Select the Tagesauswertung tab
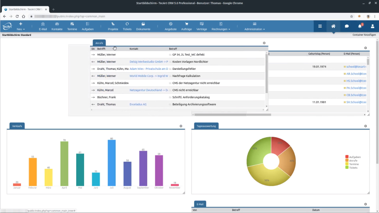Screen dimensions: 379x213 tap(206, 126)
